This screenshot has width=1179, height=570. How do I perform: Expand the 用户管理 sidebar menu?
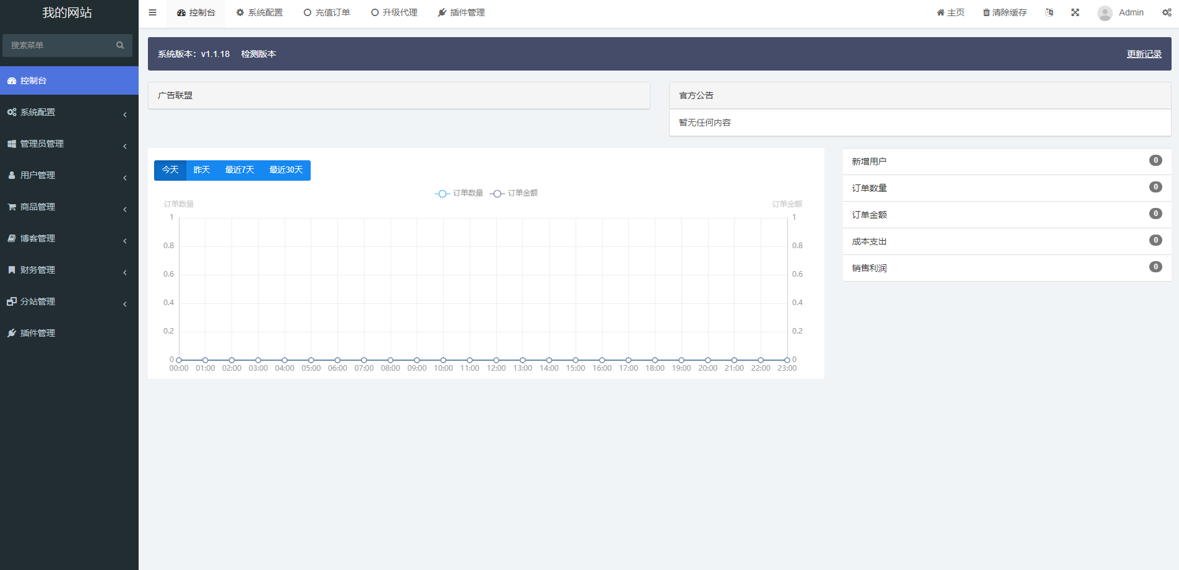pos(68,175)
